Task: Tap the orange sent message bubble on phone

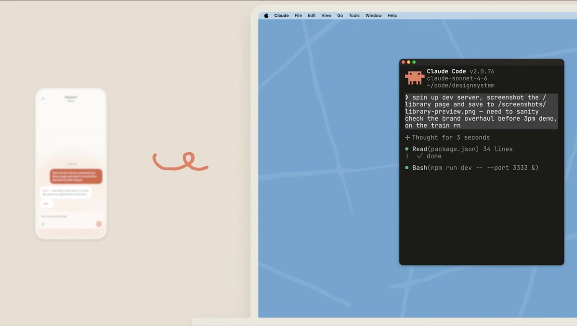Action: pyautogui.click(x=76, y=176)
